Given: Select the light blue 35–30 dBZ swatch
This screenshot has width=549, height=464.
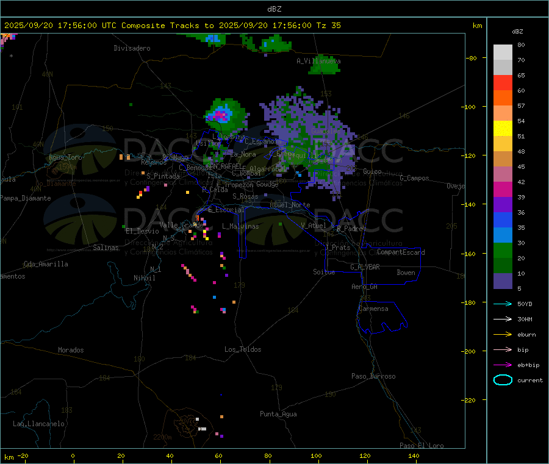Looking at the screenshot, I should pyautogui.click(x=503, y=235).
